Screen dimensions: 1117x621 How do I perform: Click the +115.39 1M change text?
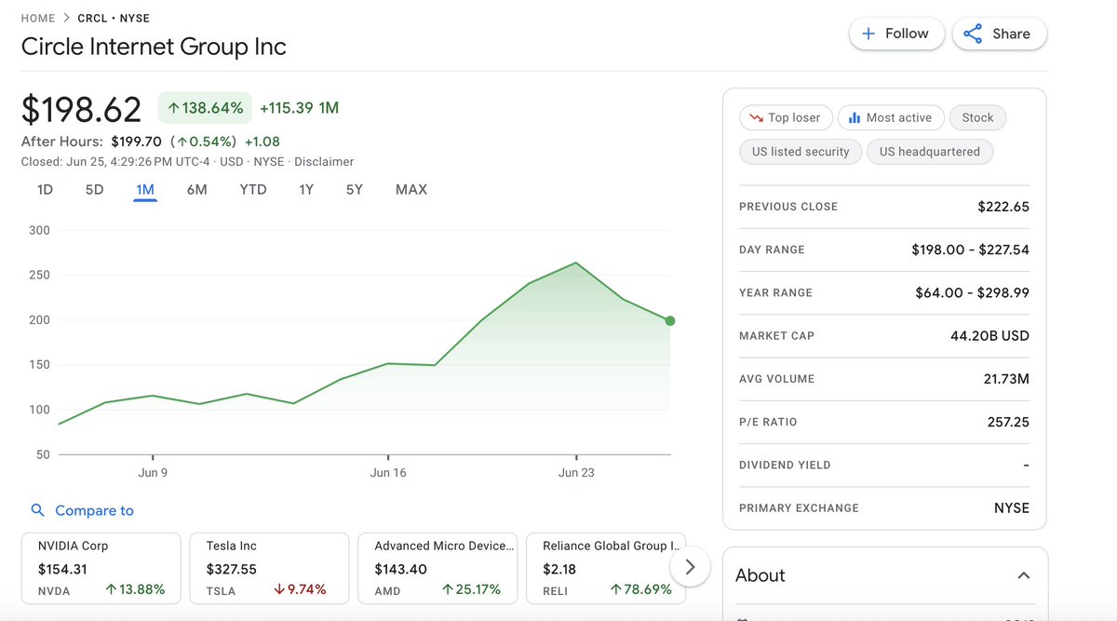click(299, 108)
